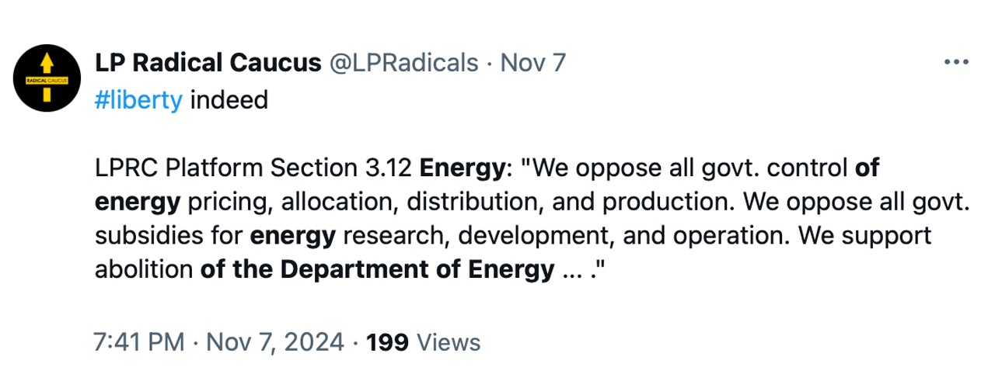The height and width of the screenshot is (388, 995).
Task: Click the bold "Energy" heading after 3.12
Action: click(x=461, y=168)
